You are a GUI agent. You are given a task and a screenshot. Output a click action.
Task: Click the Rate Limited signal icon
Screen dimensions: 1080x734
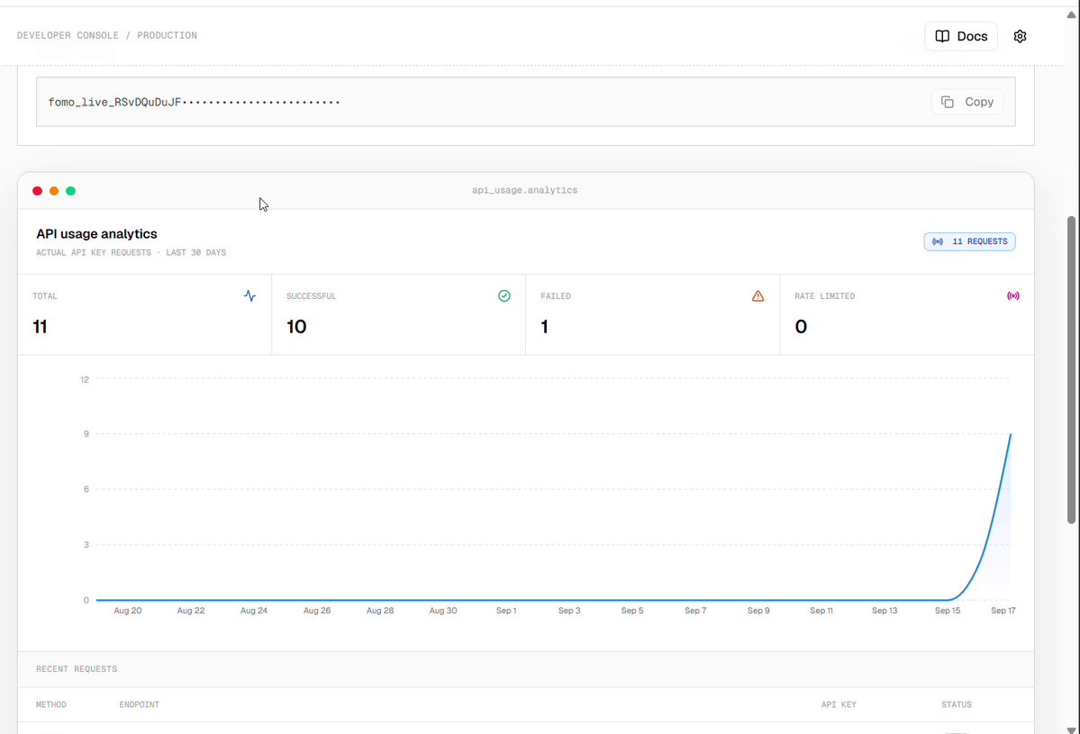tap(1013, 296)
